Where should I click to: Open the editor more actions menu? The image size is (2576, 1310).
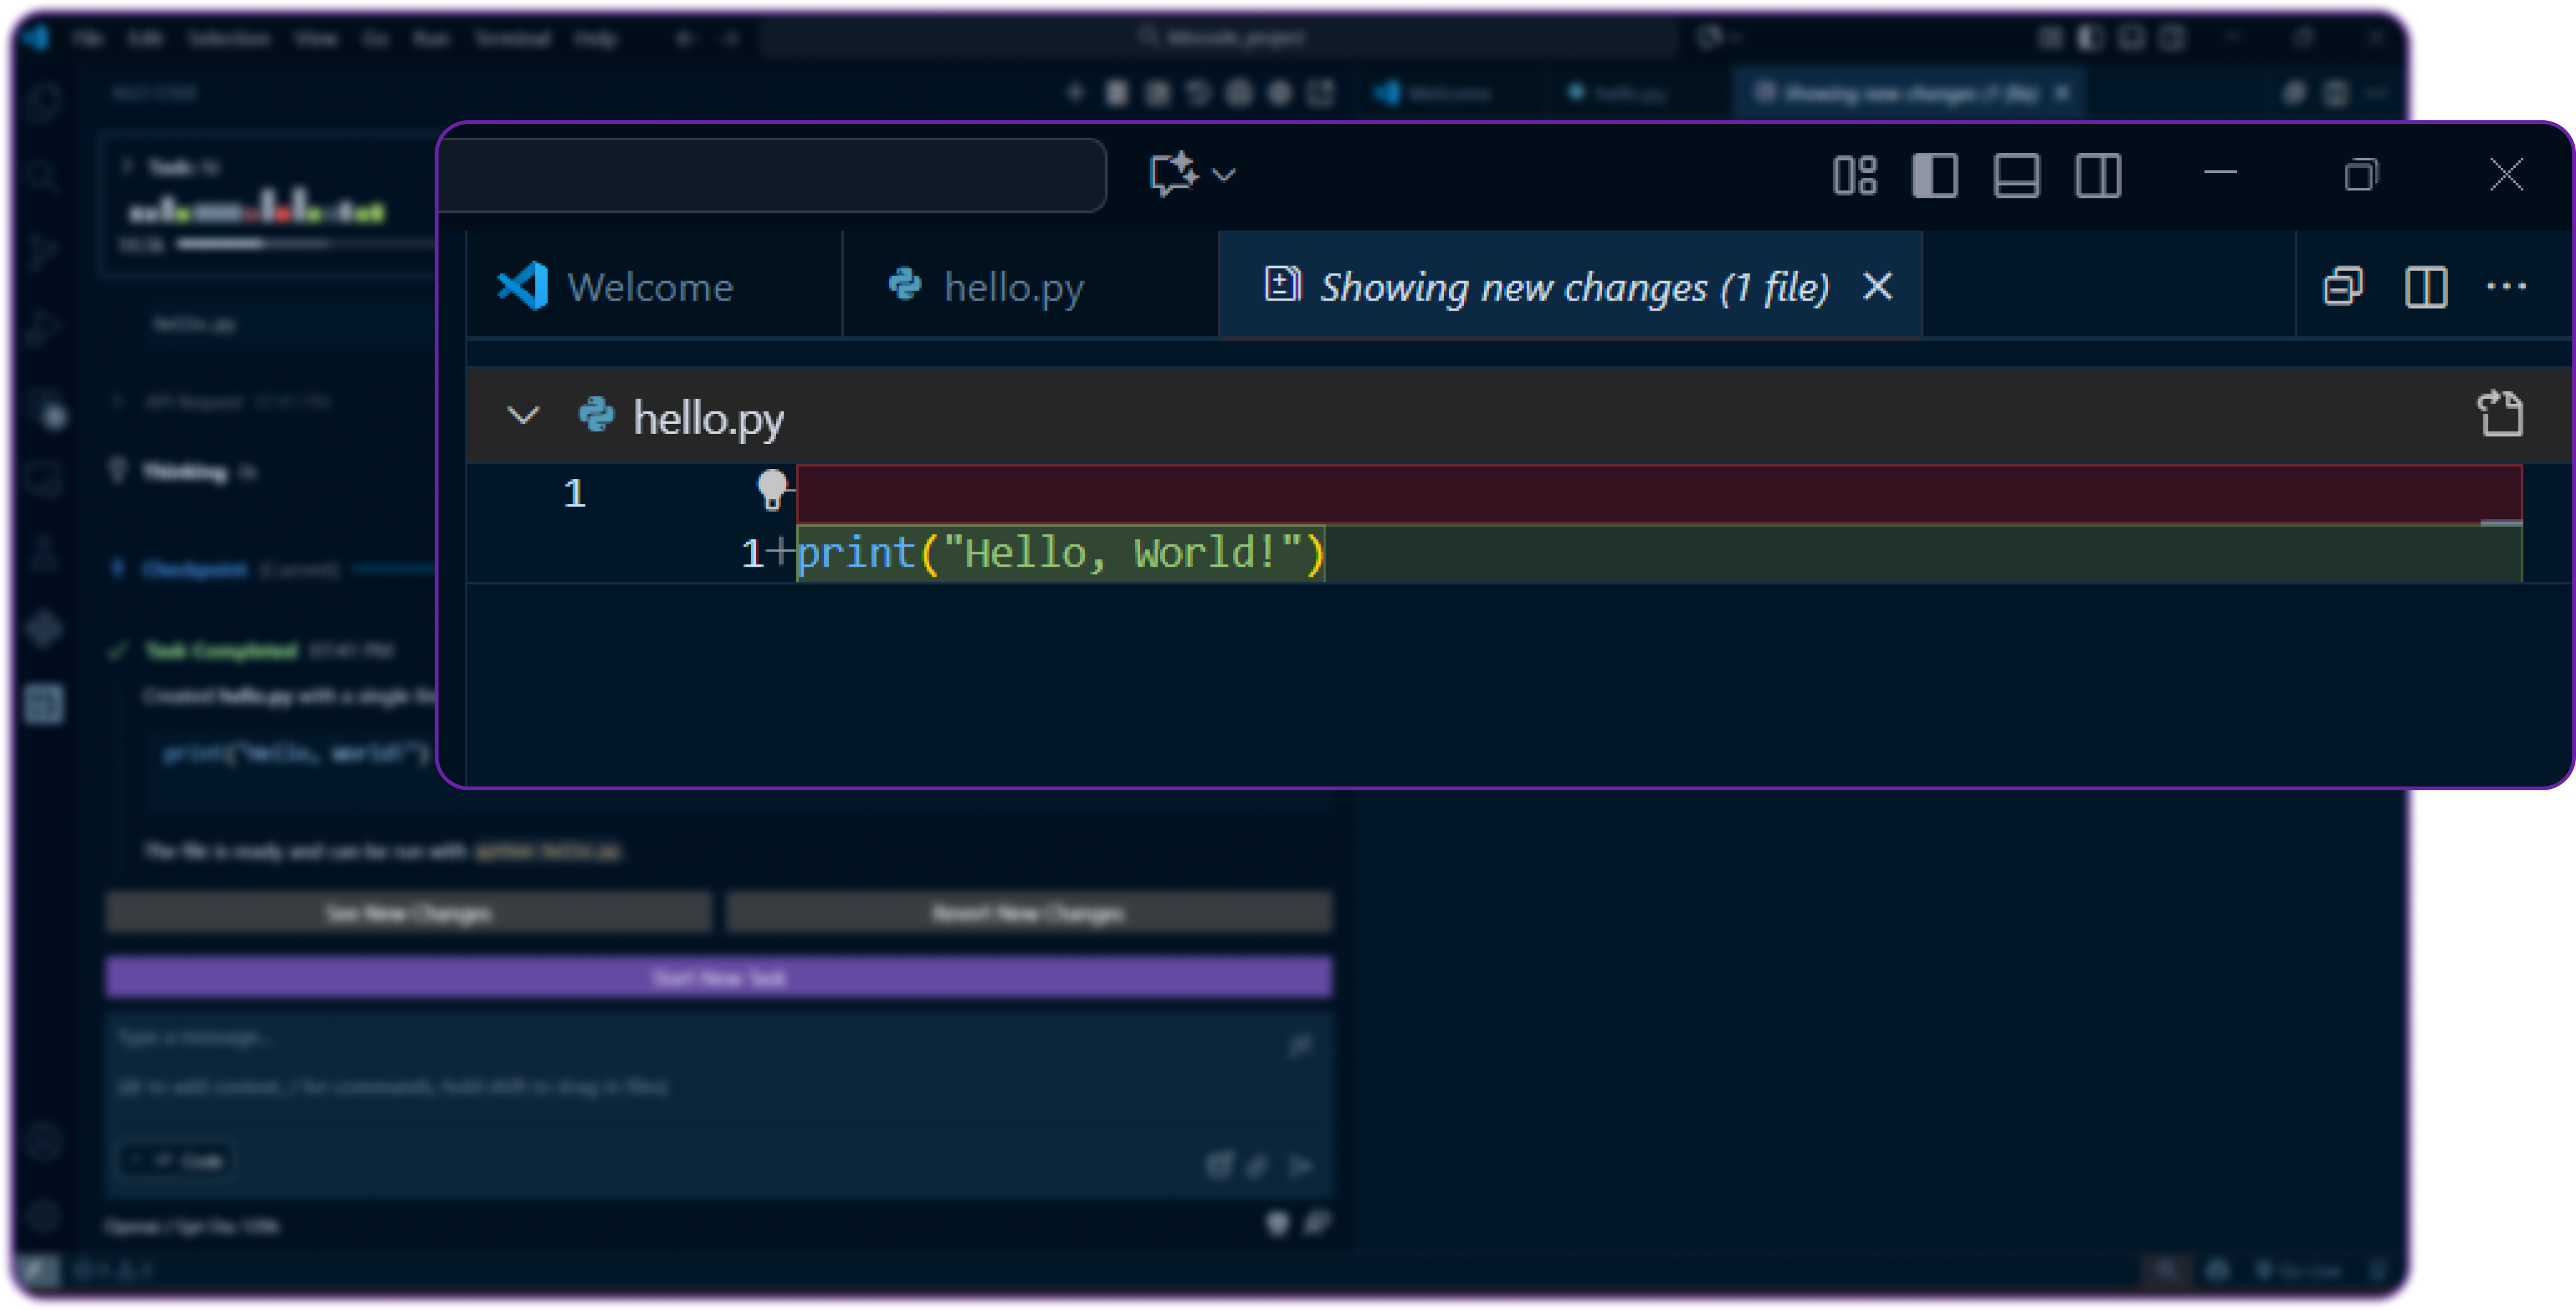[x=2507, y=287]
